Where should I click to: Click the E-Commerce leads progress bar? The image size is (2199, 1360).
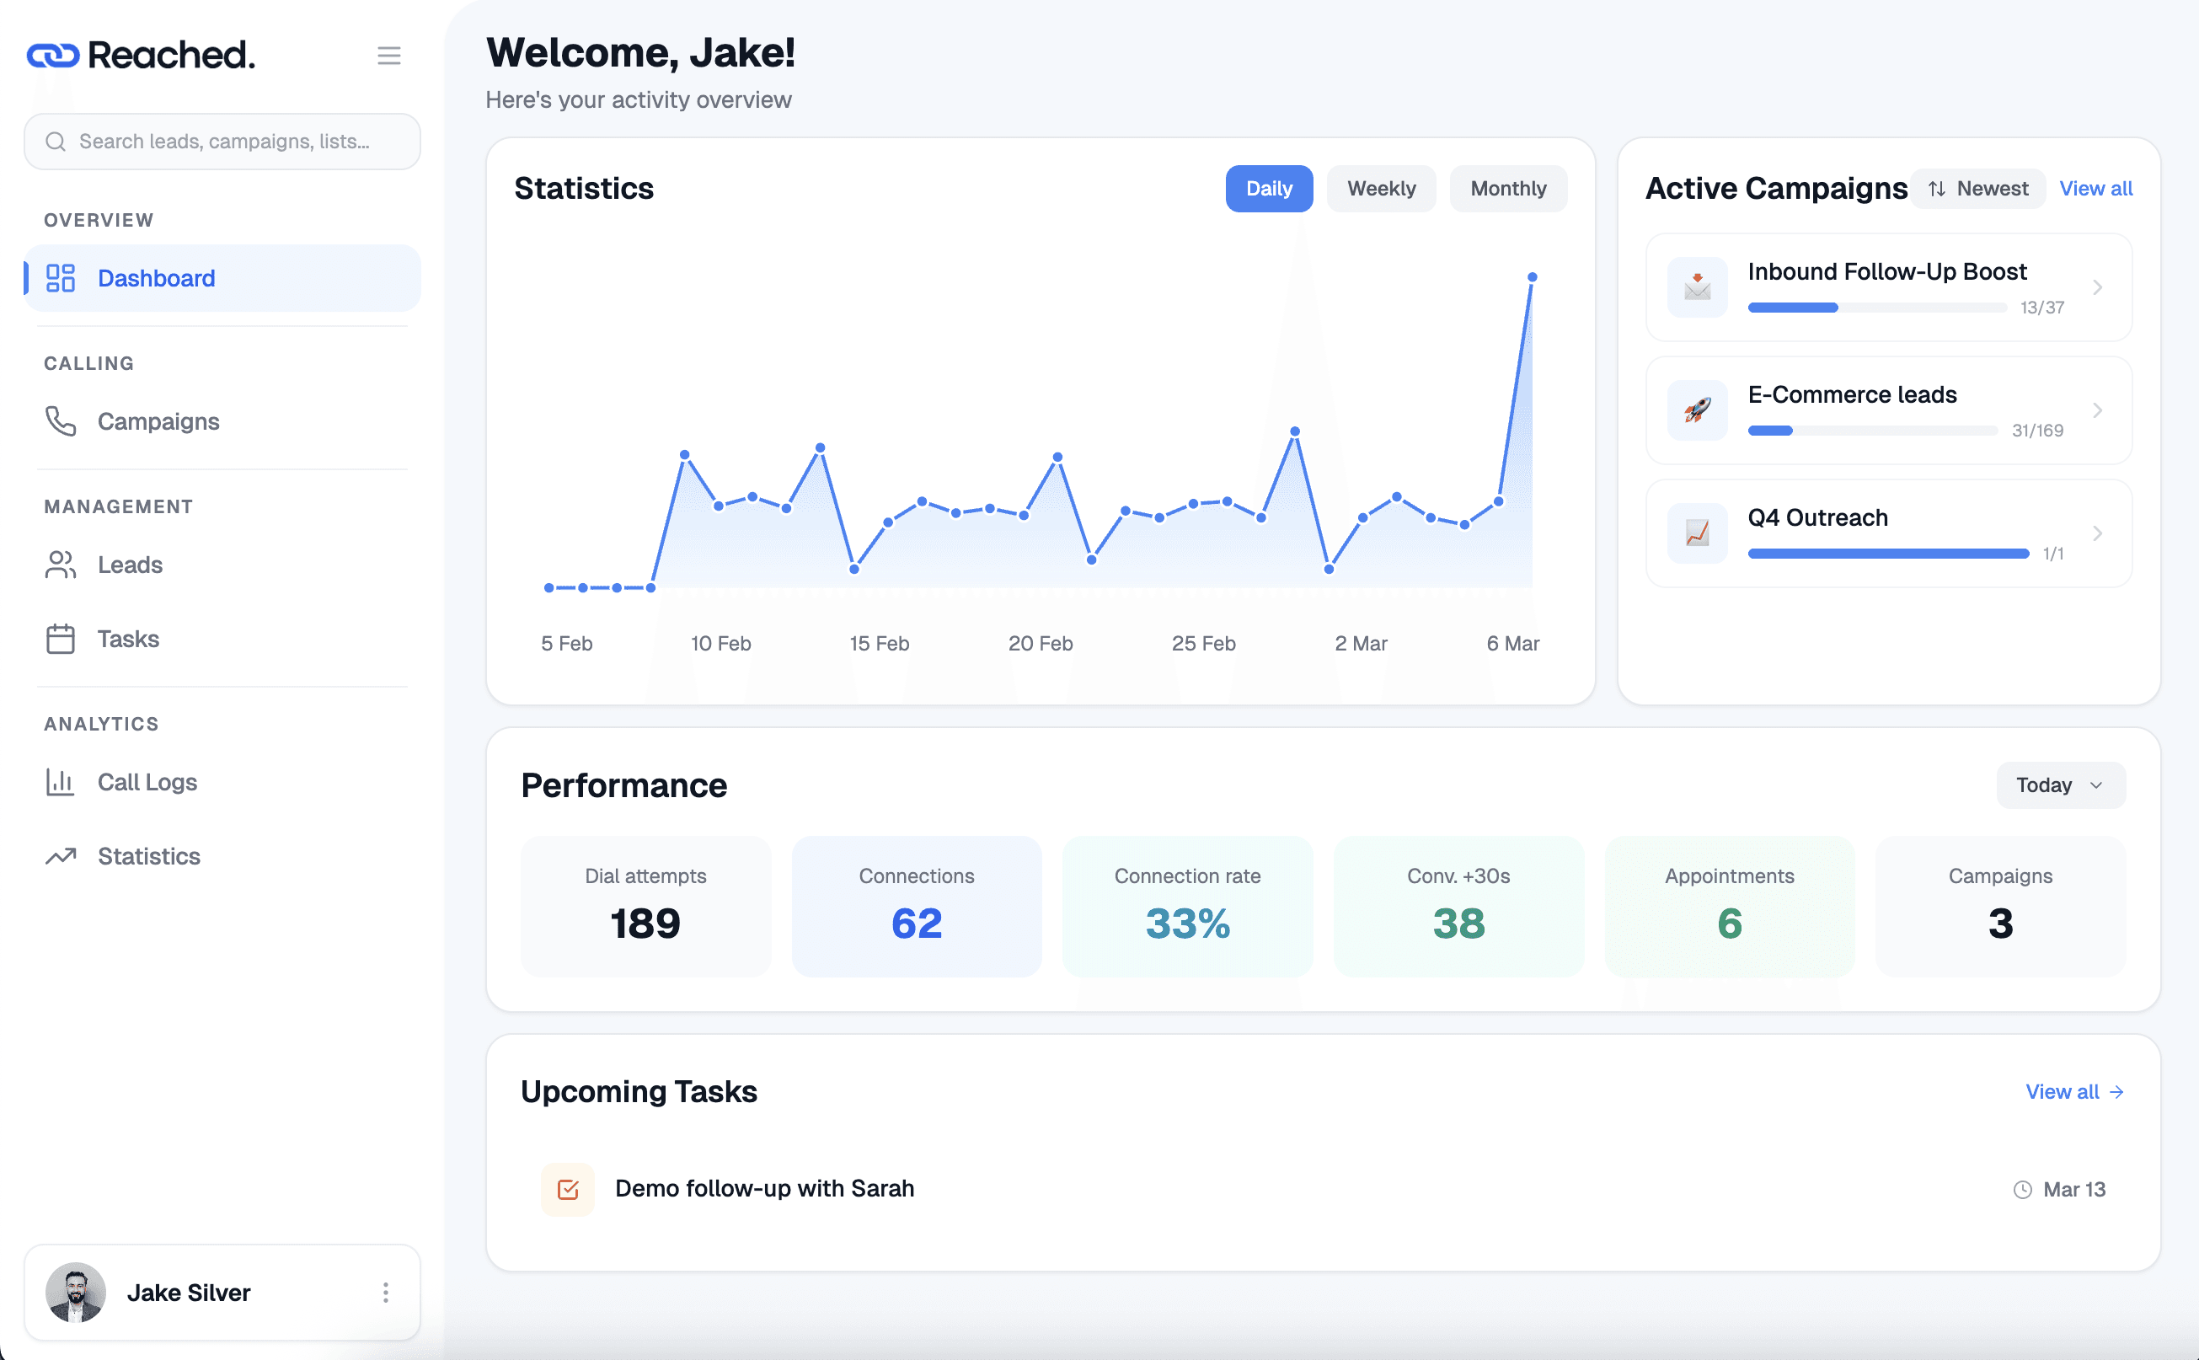1870,430
